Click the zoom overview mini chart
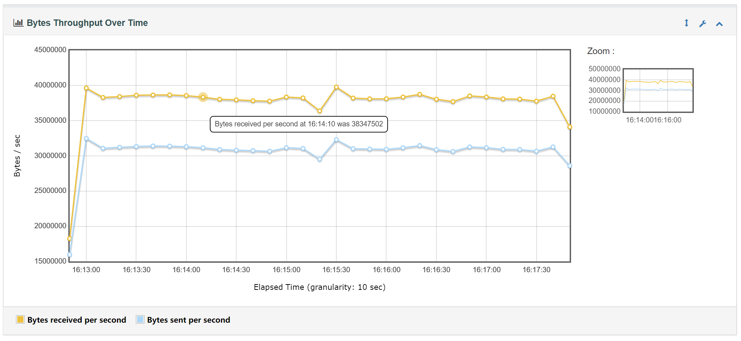The width and height of the screenshot is (741, 341). click(658, 90)
